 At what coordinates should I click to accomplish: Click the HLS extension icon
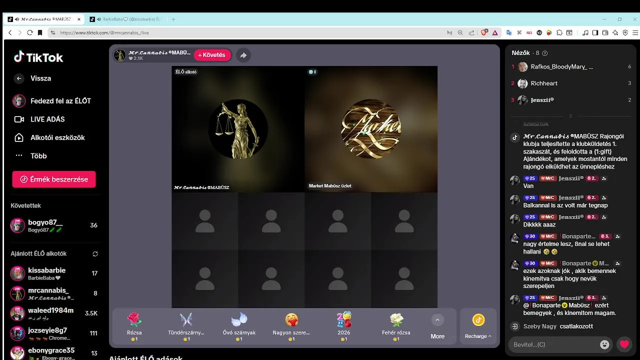[x=529, y=32]
